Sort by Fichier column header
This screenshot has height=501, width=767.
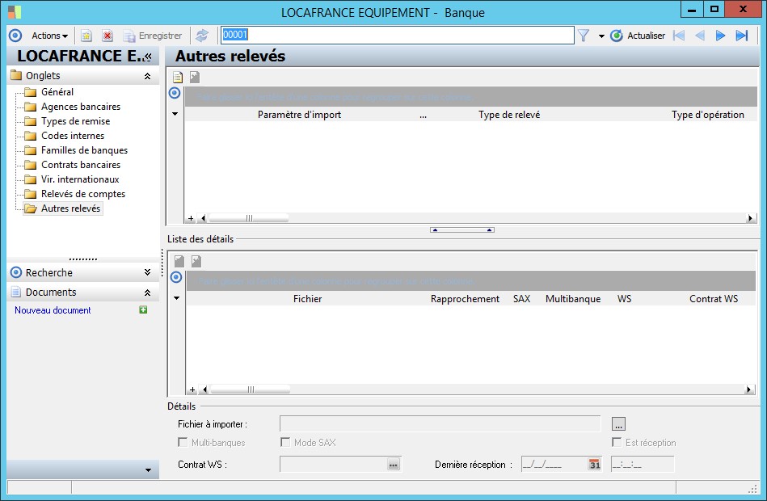(x=307, y=299)
